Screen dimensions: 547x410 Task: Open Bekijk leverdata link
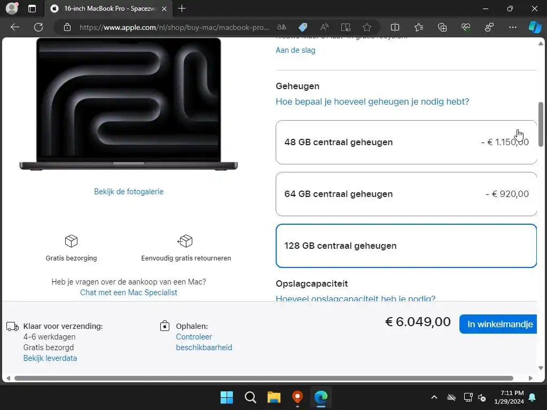click(50, 358)
